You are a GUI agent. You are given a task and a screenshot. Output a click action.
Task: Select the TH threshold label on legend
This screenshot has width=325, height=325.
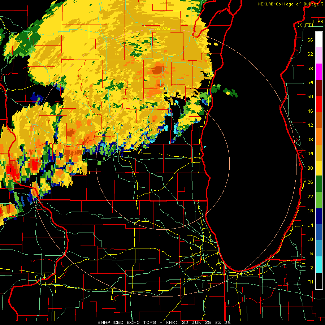pos(310,282)
